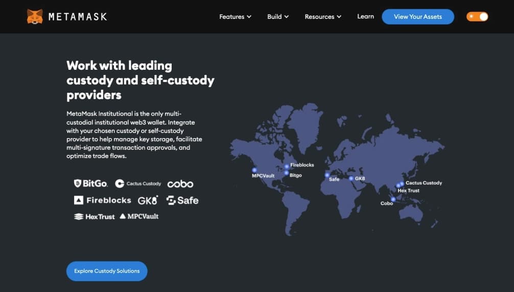Click the MPCVault provider logo
This screenshot has width=514, height=292.
[x=139, y=217]
